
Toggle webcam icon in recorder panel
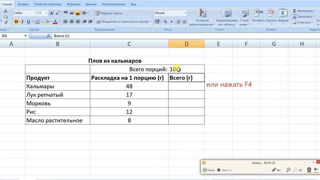point(309,170)
